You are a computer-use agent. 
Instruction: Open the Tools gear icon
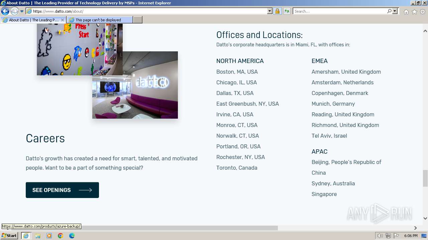pos(423,12)
